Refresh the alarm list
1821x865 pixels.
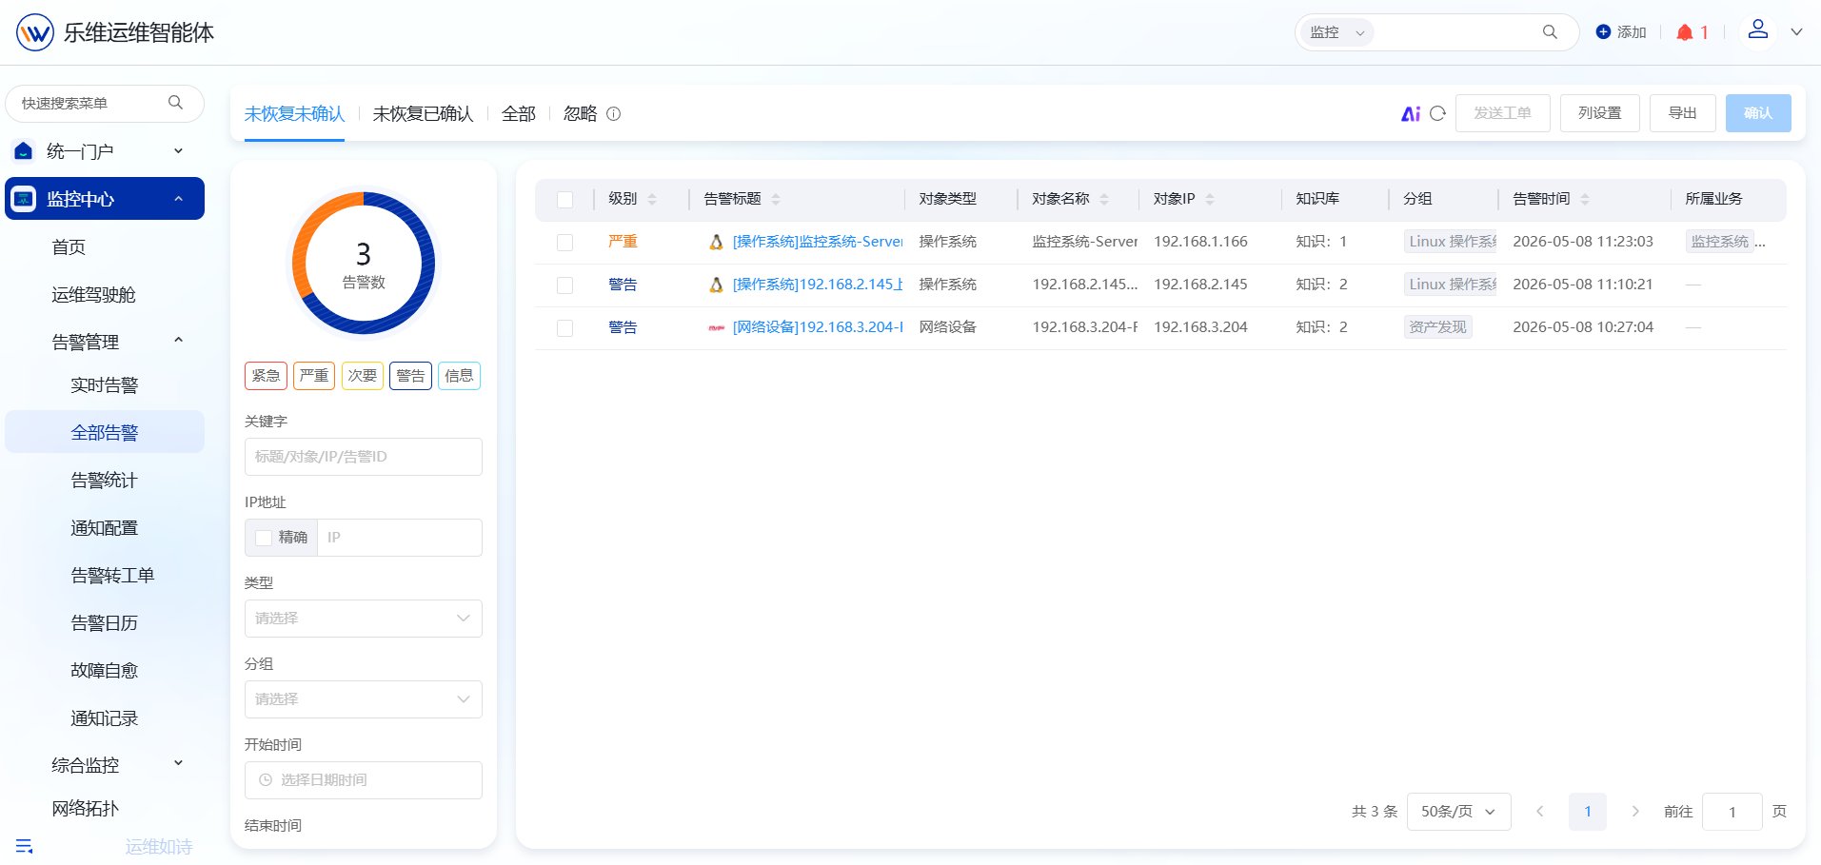tap(1438, 113)
